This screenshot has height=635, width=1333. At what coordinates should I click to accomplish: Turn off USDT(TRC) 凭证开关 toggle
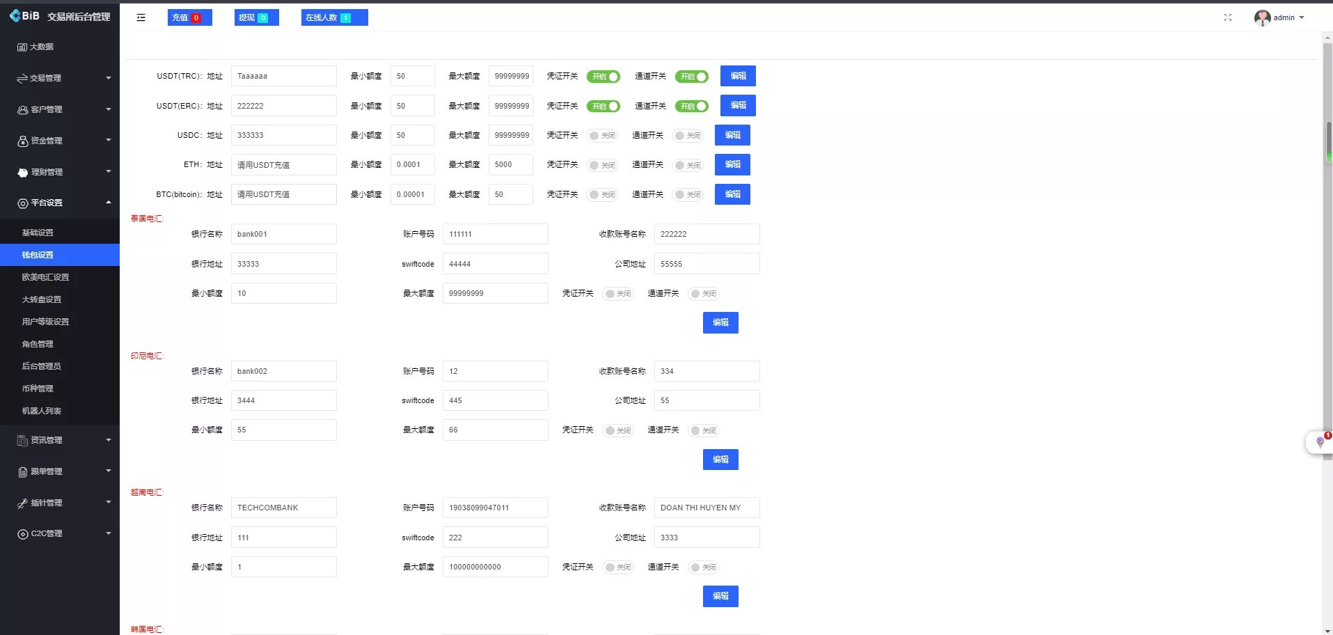(603, 77)
